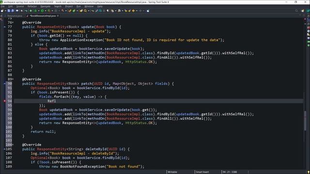Open the Refactor menu

click(32, 6)
